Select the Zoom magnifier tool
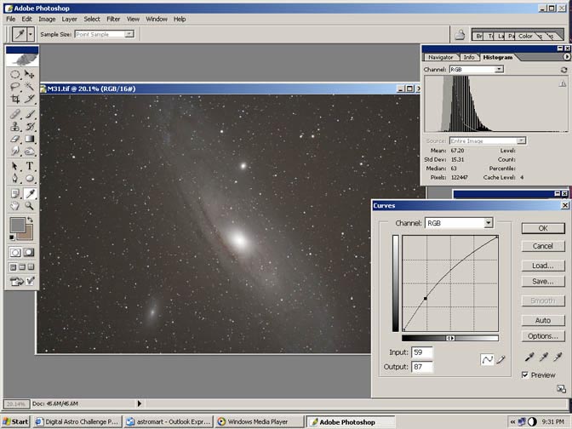572x429 pixels. pyautogui.click(x=30, y=205)
